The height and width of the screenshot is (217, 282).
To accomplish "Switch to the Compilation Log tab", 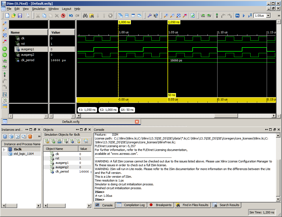I will pyautogui.click(x=132, y=205).
